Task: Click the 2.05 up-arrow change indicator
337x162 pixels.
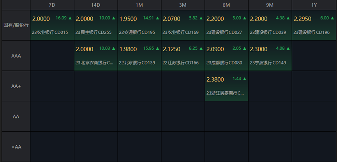Action: pos(240,49)
